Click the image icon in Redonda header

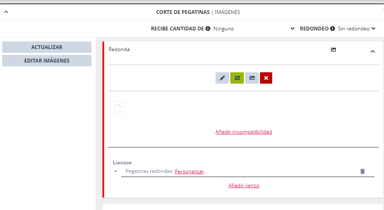[x=333, y=50]
